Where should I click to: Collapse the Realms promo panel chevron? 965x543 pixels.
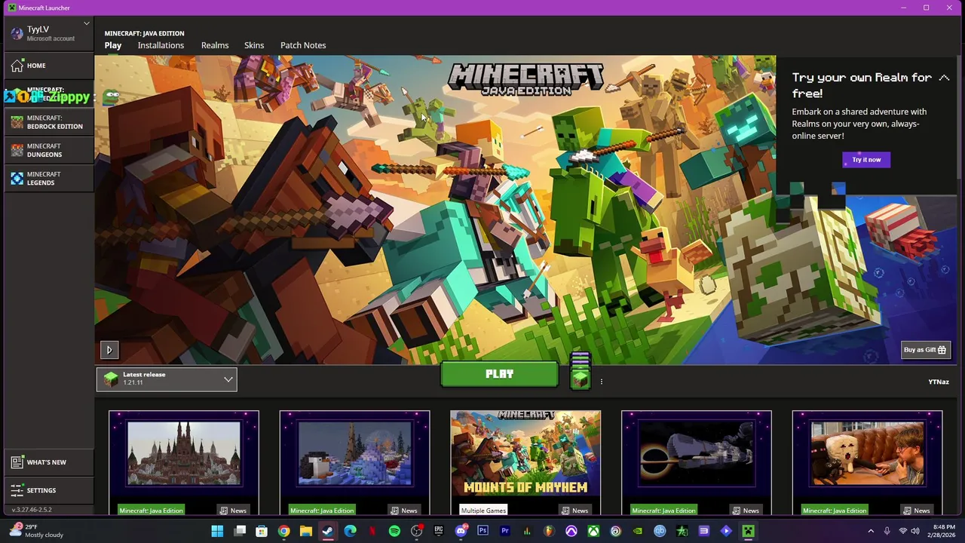pyautogui.click(x=944, y=78)
